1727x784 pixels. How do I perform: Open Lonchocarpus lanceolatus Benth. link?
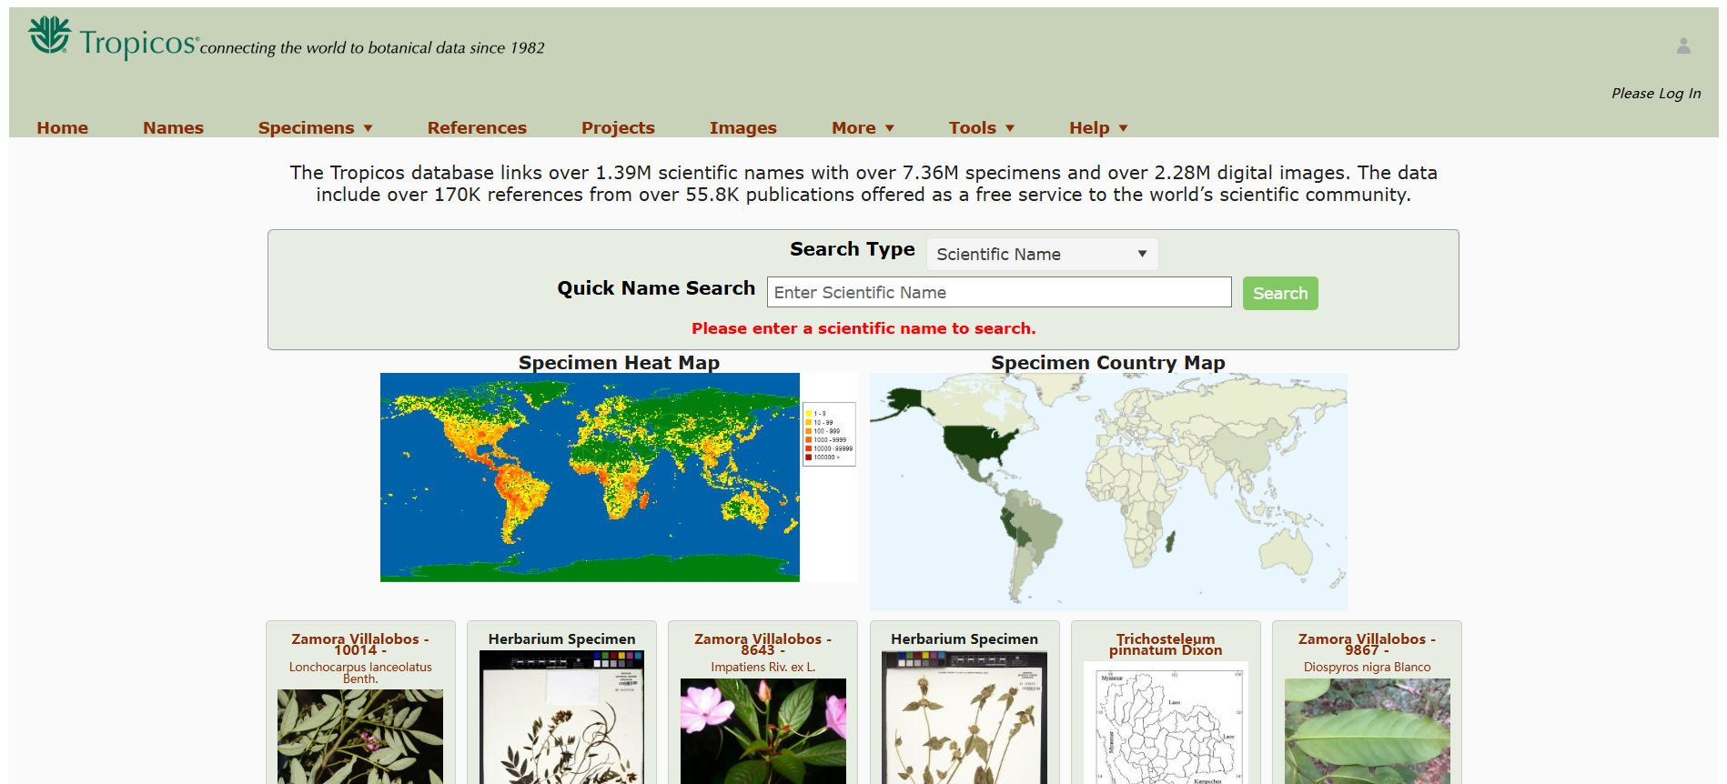pos(360,673)
